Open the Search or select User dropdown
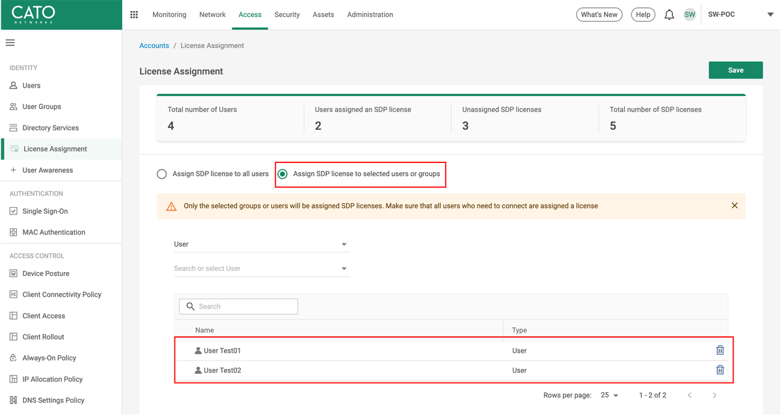Viewport: 781px width, 415px height. click(x=262, y=268)
